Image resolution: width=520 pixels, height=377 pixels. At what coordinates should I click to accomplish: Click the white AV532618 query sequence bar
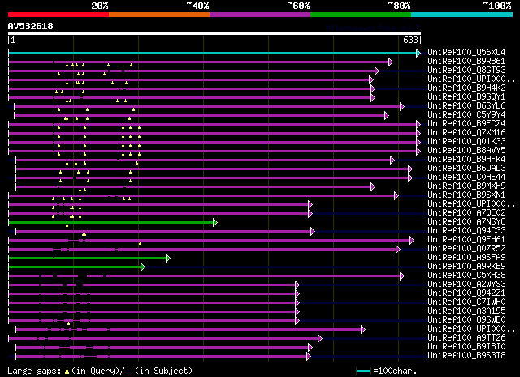tap(214, 33)
